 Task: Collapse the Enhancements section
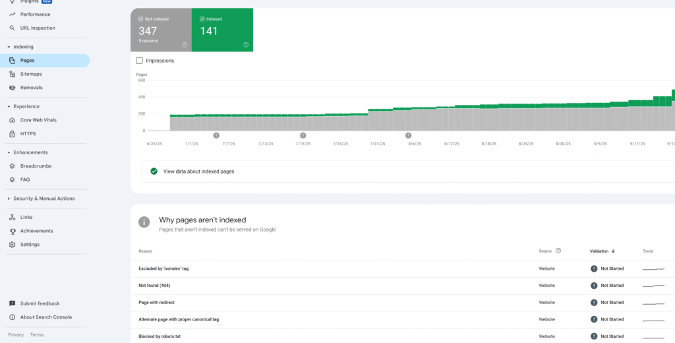(x=9, y=152)
